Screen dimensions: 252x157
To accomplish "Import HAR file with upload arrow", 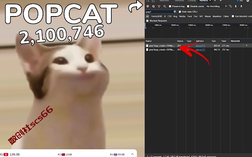I will [236, 6].
